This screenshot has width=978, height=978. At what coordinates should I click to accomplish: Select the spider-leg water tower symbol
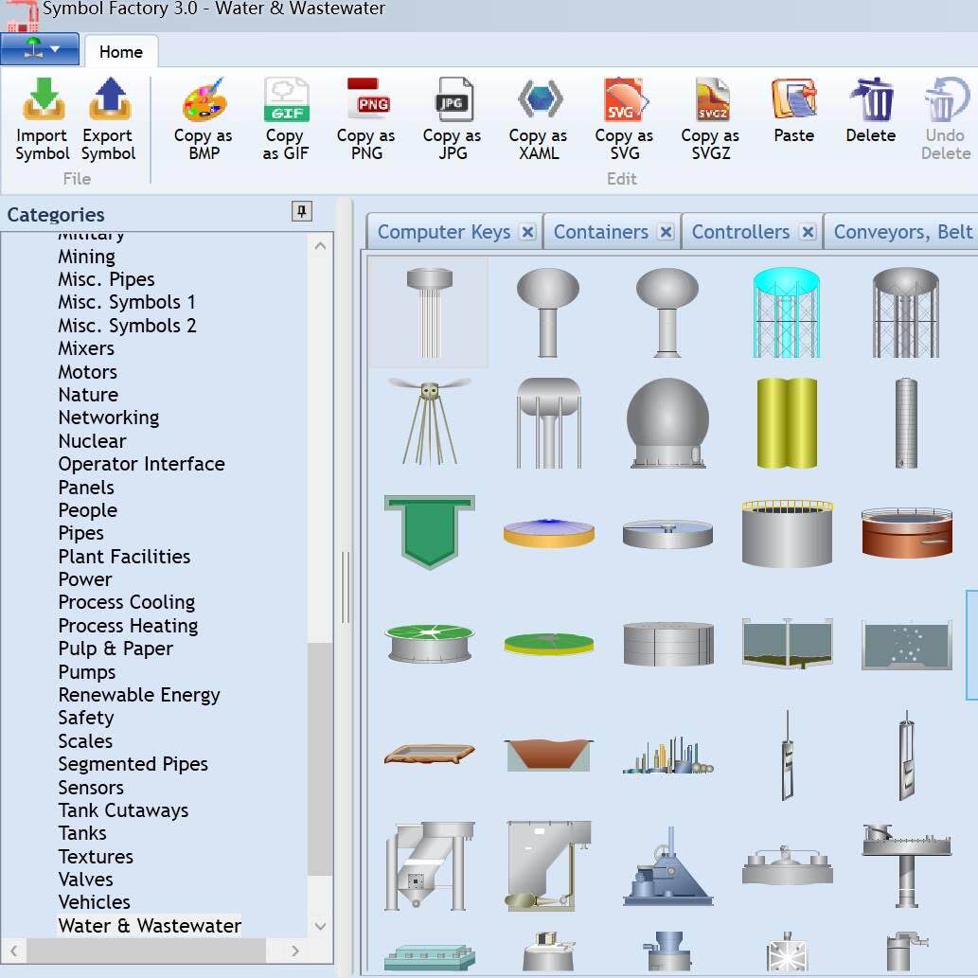(x=430, y=422)
